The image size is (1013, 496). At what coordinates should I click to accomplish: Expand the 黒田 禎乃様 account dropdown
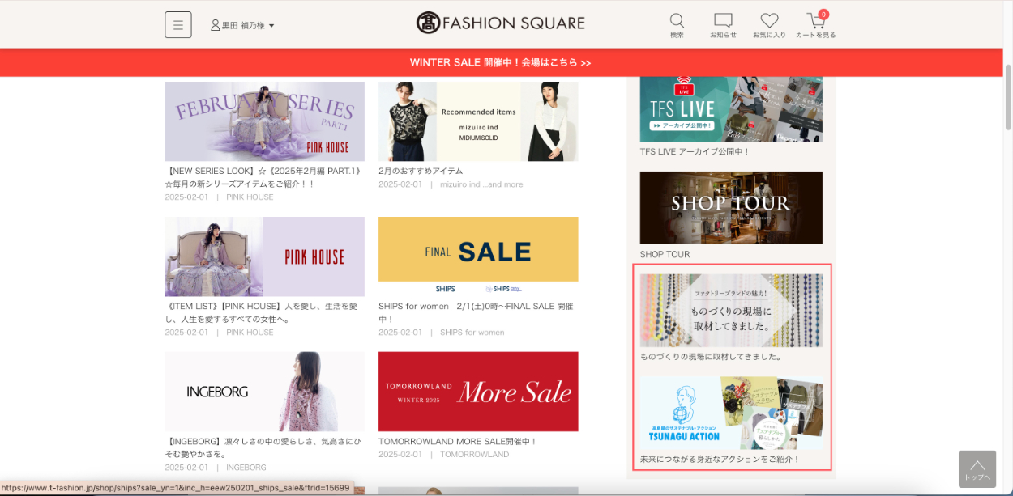tap(242, 25)
